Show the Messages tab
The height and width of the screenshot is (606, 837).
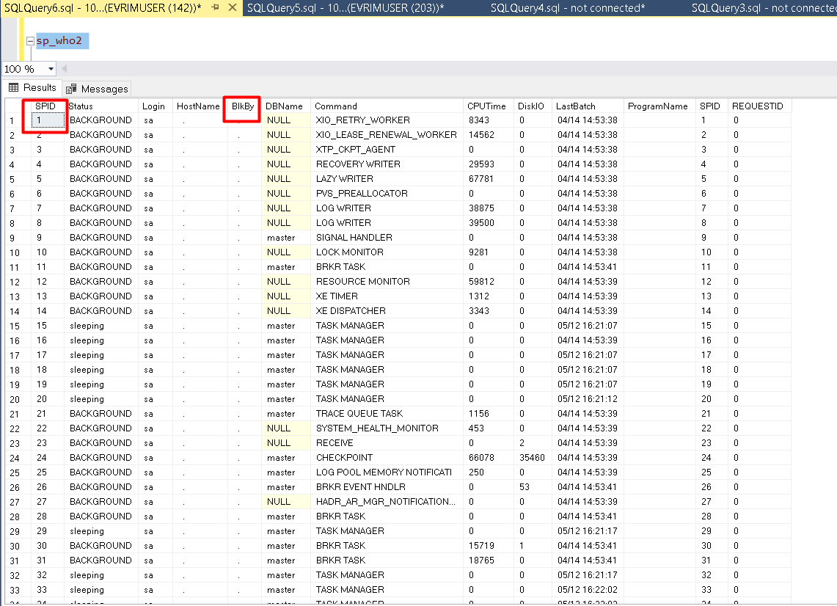click(x=97, y=89)
